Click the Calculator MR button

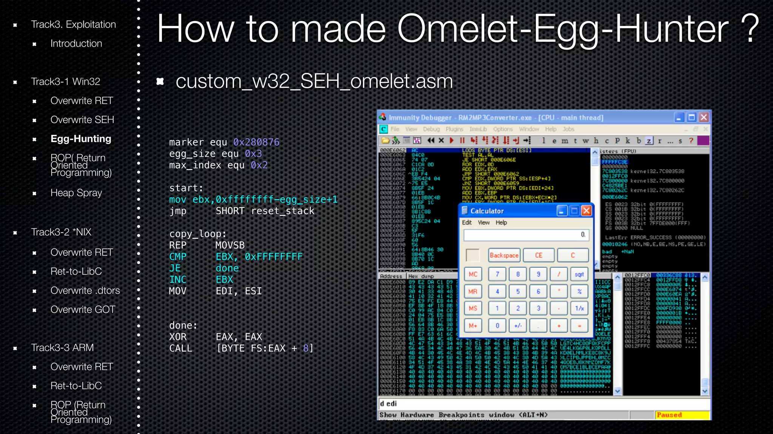pos(473,291)
